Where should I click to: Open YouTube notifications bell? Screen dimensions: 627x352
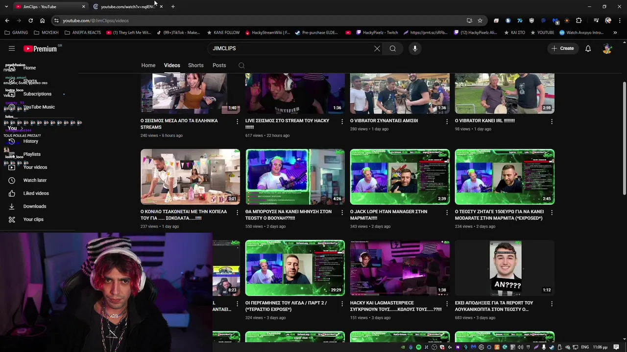(x=588, y=48)
